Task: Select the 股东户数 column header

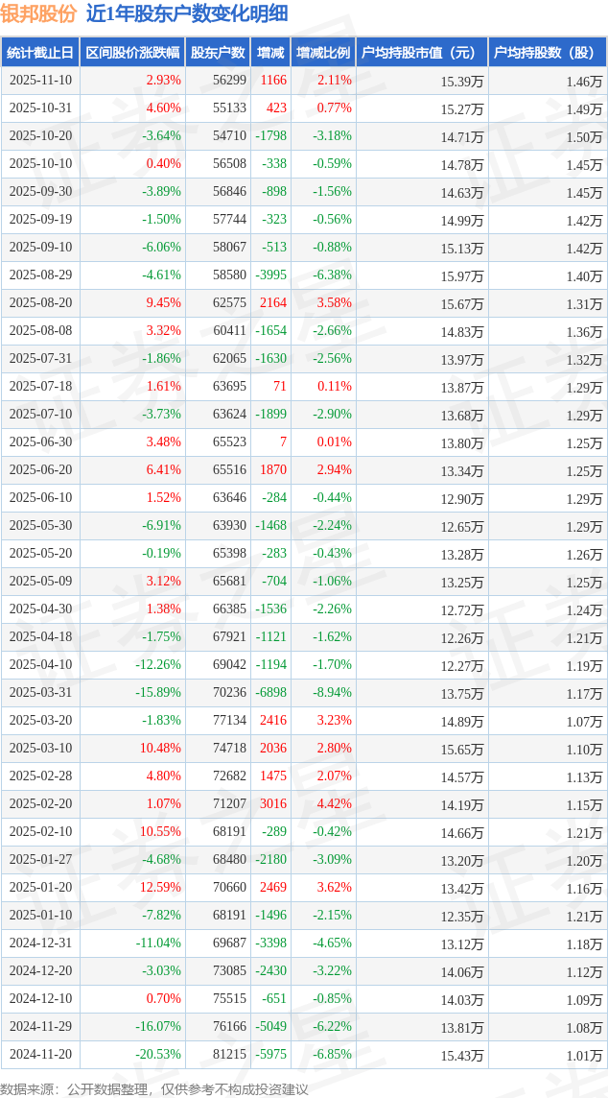Action: click(218, 53)
